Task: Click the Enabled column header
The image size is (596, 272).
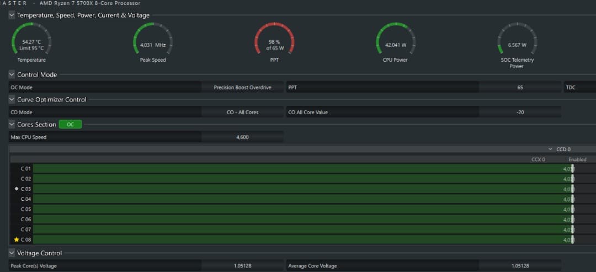Action: [x=577, y=159]
